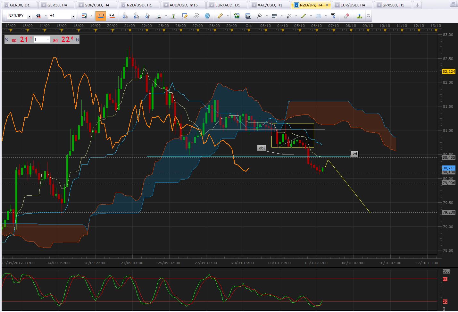Click the globe icon in toolbar
Image resolution: width=458 pixels, height=312 pixels.
pos(207,16)
